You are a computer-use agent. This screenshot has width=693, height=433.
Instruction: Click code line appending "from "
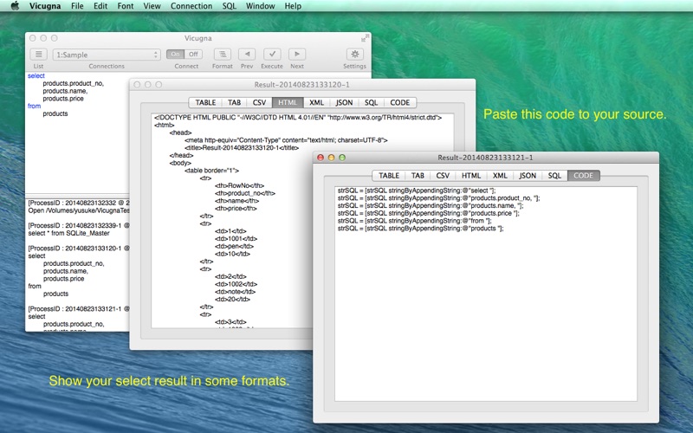click(415, 221)
